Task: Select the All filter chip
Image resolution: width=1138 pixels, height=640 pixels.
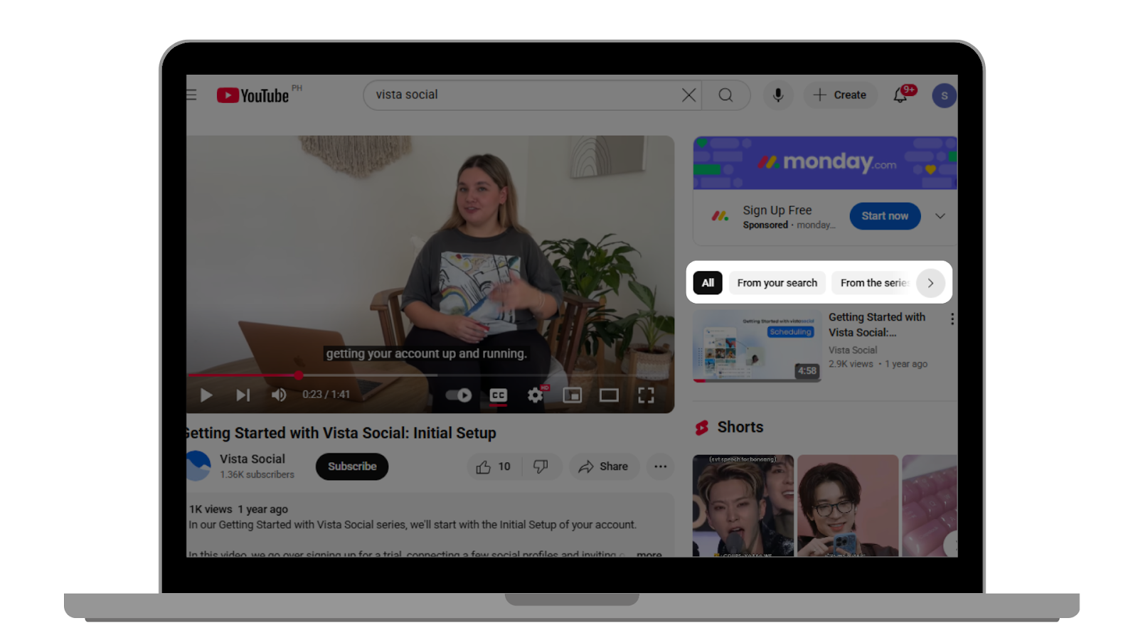Action: (x=708, y=283)
